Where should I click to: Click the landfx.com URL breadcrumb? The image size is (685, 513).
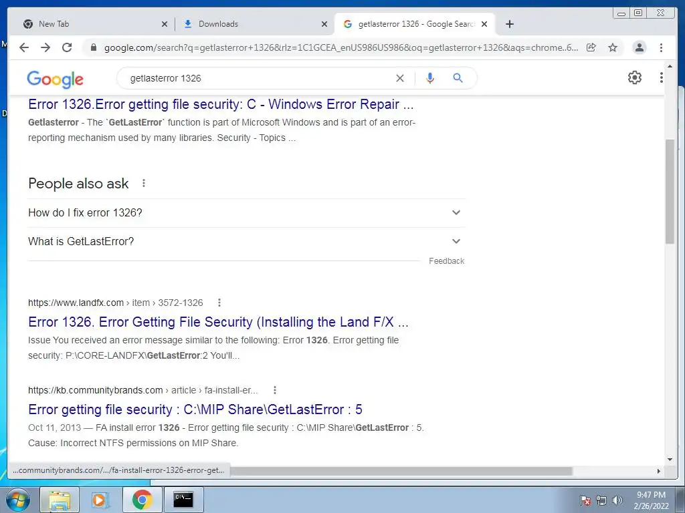click(x=115, y=303)
